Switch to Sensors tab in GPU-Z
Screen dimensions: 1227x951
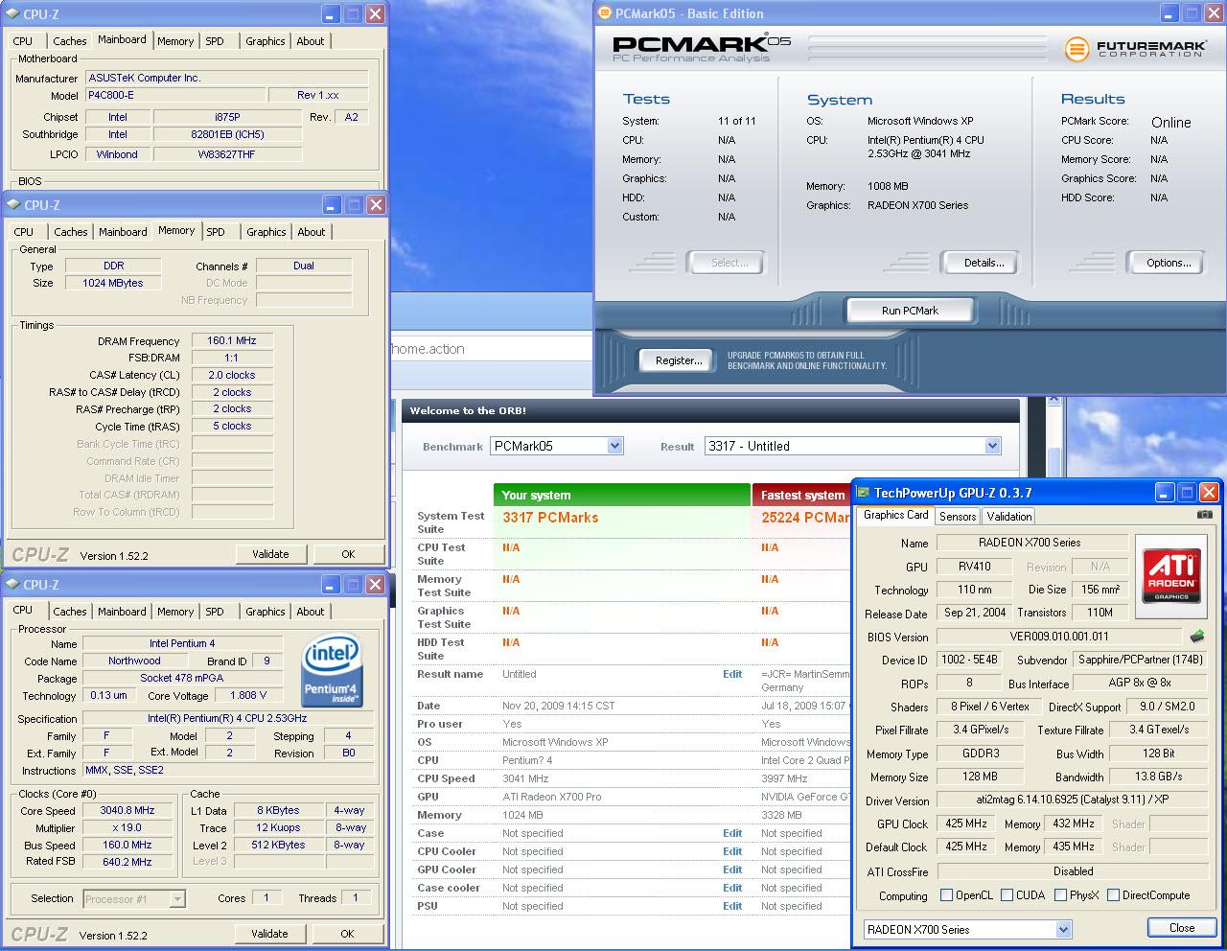click(x=958, y=516)
